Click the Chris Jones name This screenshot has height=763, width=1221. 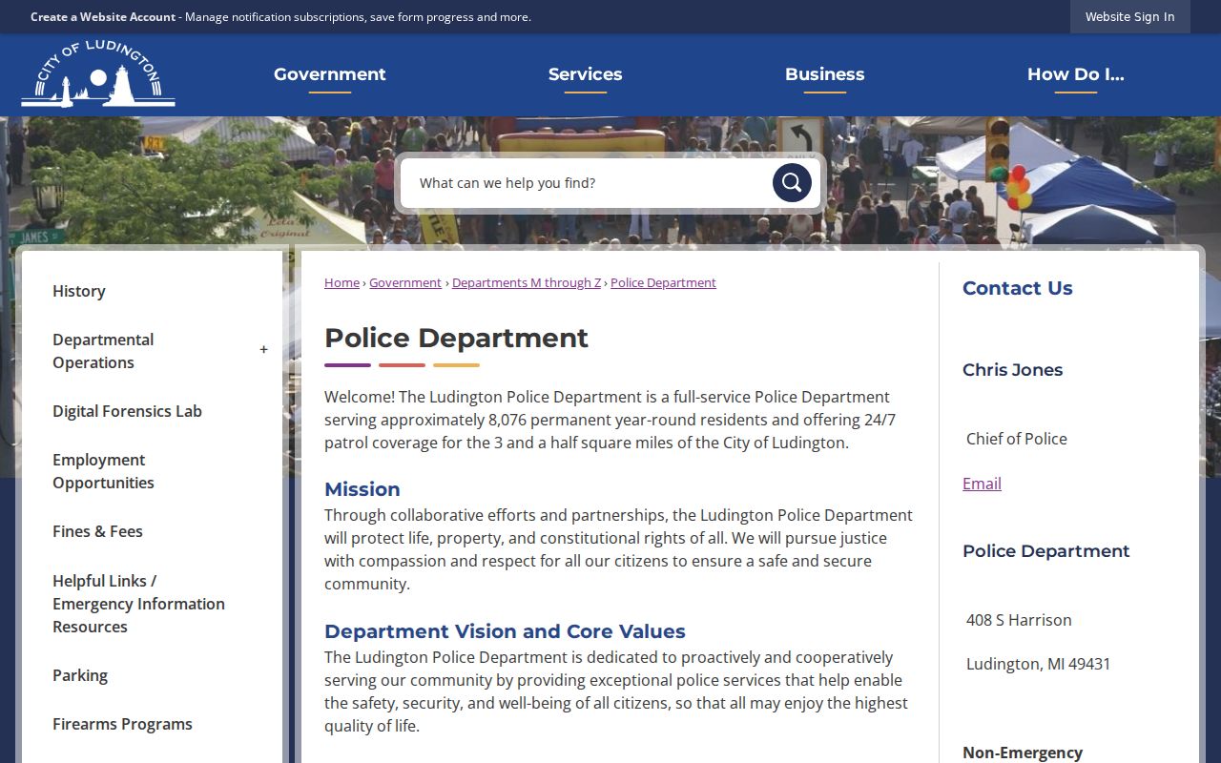click(1012, 370)
